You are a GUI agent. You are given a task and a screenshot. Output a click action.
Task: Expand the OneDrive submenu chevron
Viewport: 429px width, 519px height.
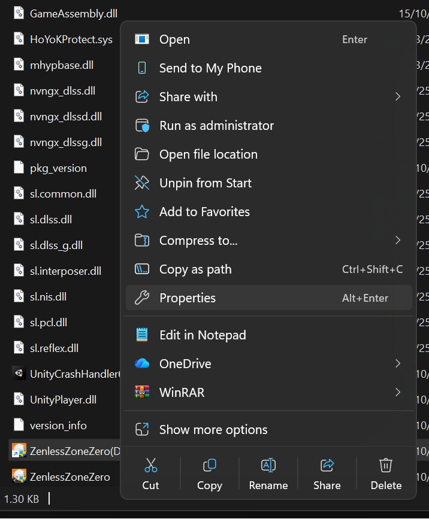[x=398, y=364]
